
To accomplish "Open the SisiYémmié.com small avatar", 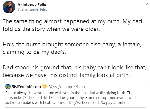I will pyautogui.click(x=8, y=86).
